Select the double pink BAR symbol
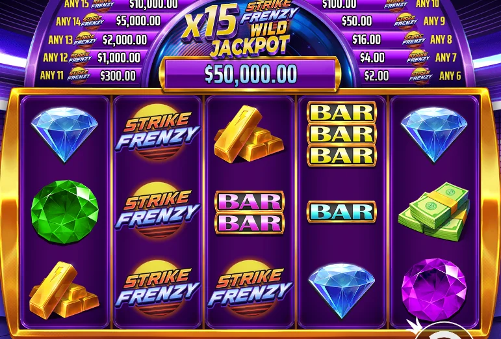The image size is (501, 339). (250, 212)
